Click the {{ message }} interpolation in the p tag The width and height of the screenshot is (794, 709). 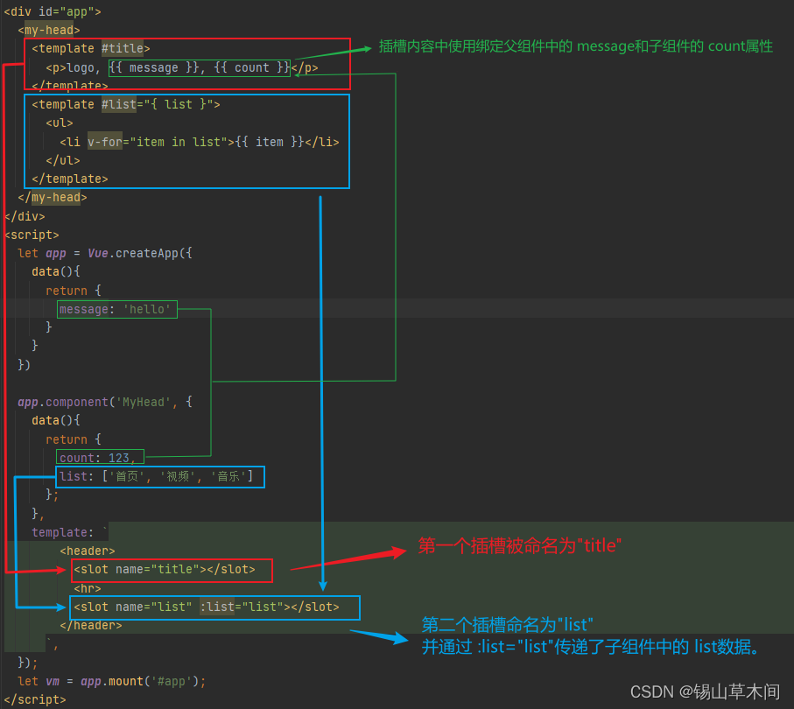[x=154, y=67]
